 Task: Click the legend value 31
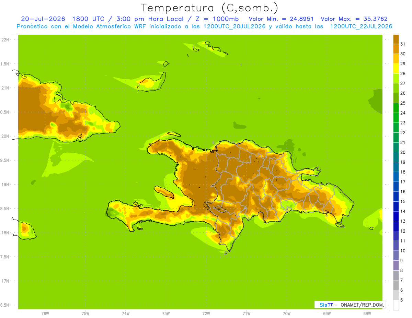pyautogui.click(x=403, y=44)
